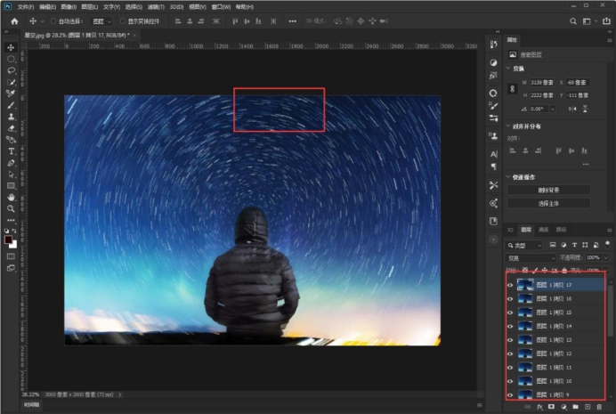Toggle the layer filter on/off switch
Viewport: 616px width, 414px height.
[x=608, y=244]
